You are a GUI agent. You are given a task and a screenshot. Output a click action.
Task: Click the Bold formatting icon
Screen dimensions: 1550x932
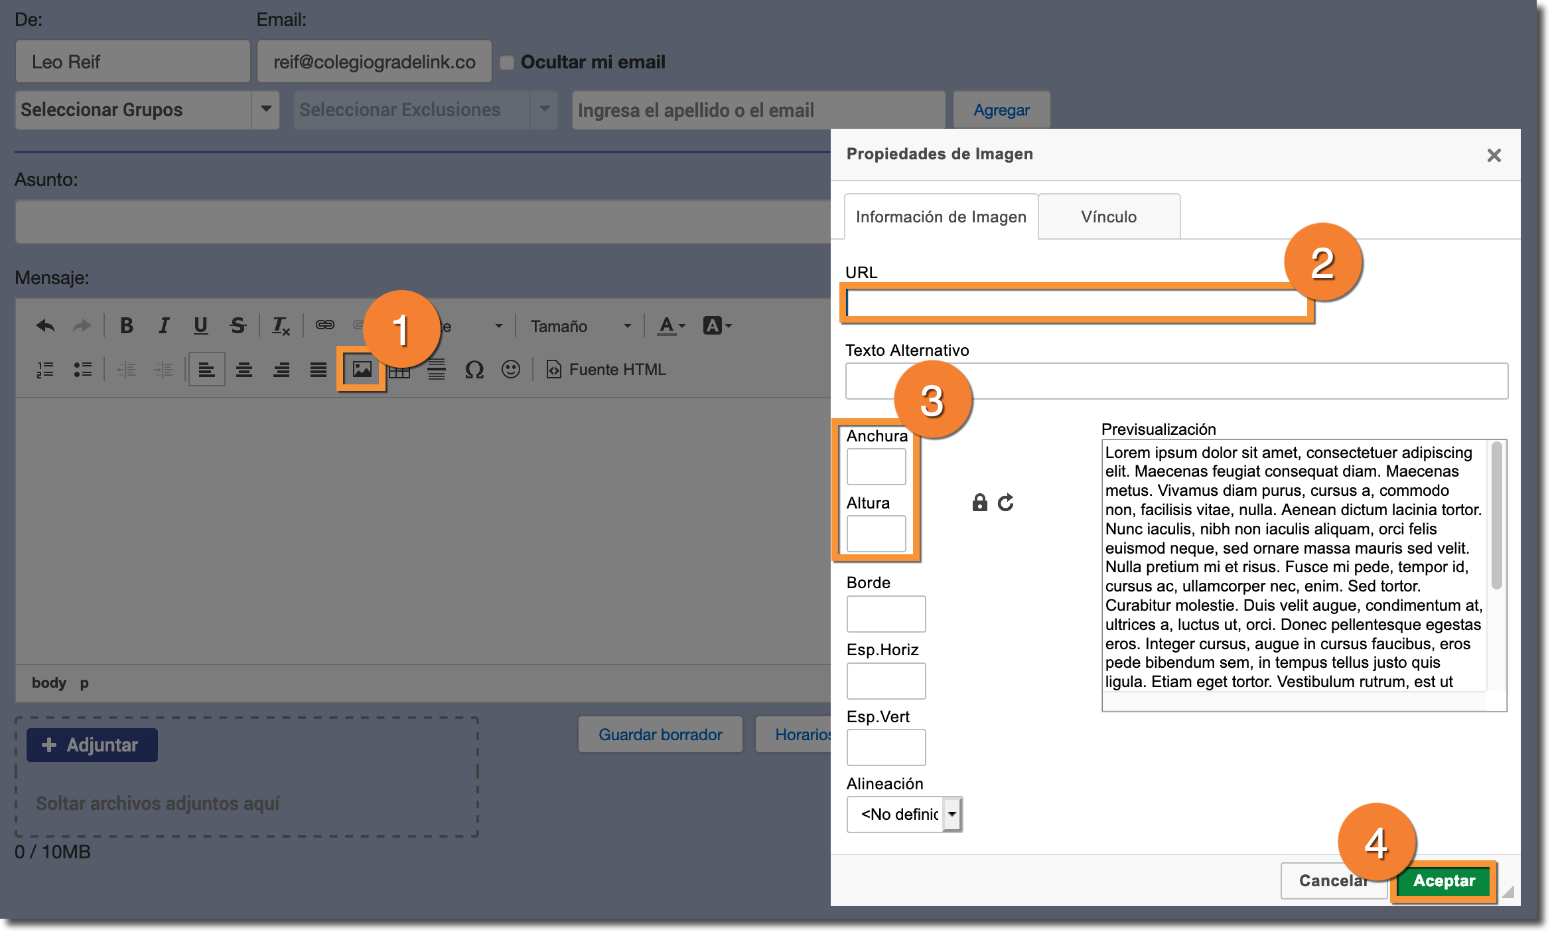[x=126, y=326]
